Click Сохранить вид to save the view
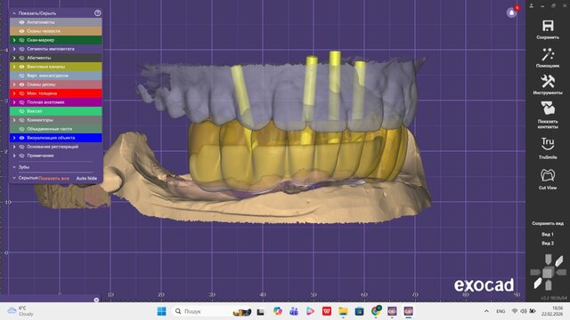This screenshot has width=570, height=320. point(548,223)
